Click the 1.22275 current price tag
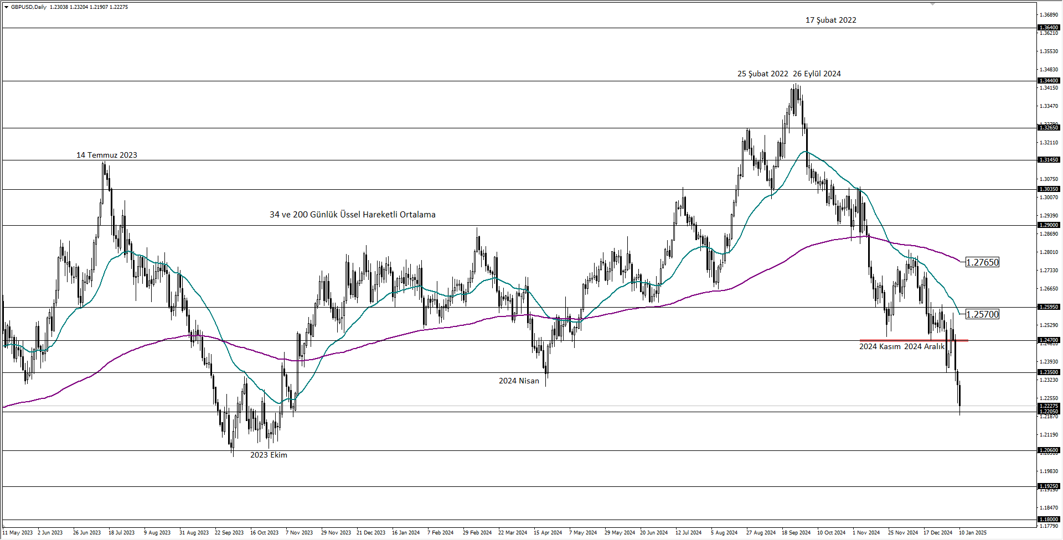 [1049, 406]
